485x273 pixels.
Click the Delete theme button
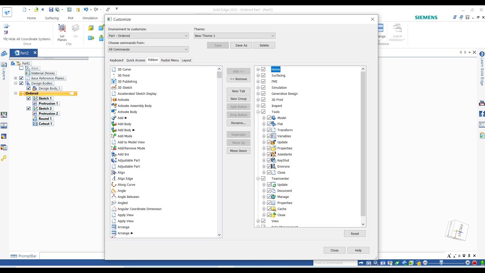point(264,45)
